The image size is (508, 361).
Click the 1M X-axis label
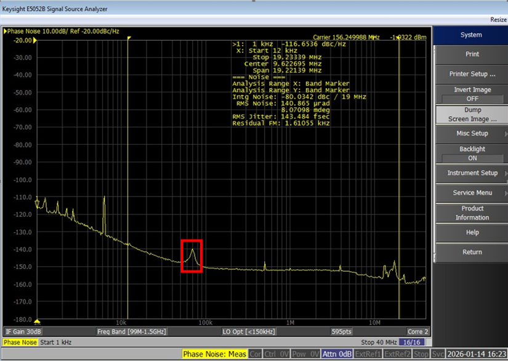(290, 323)
